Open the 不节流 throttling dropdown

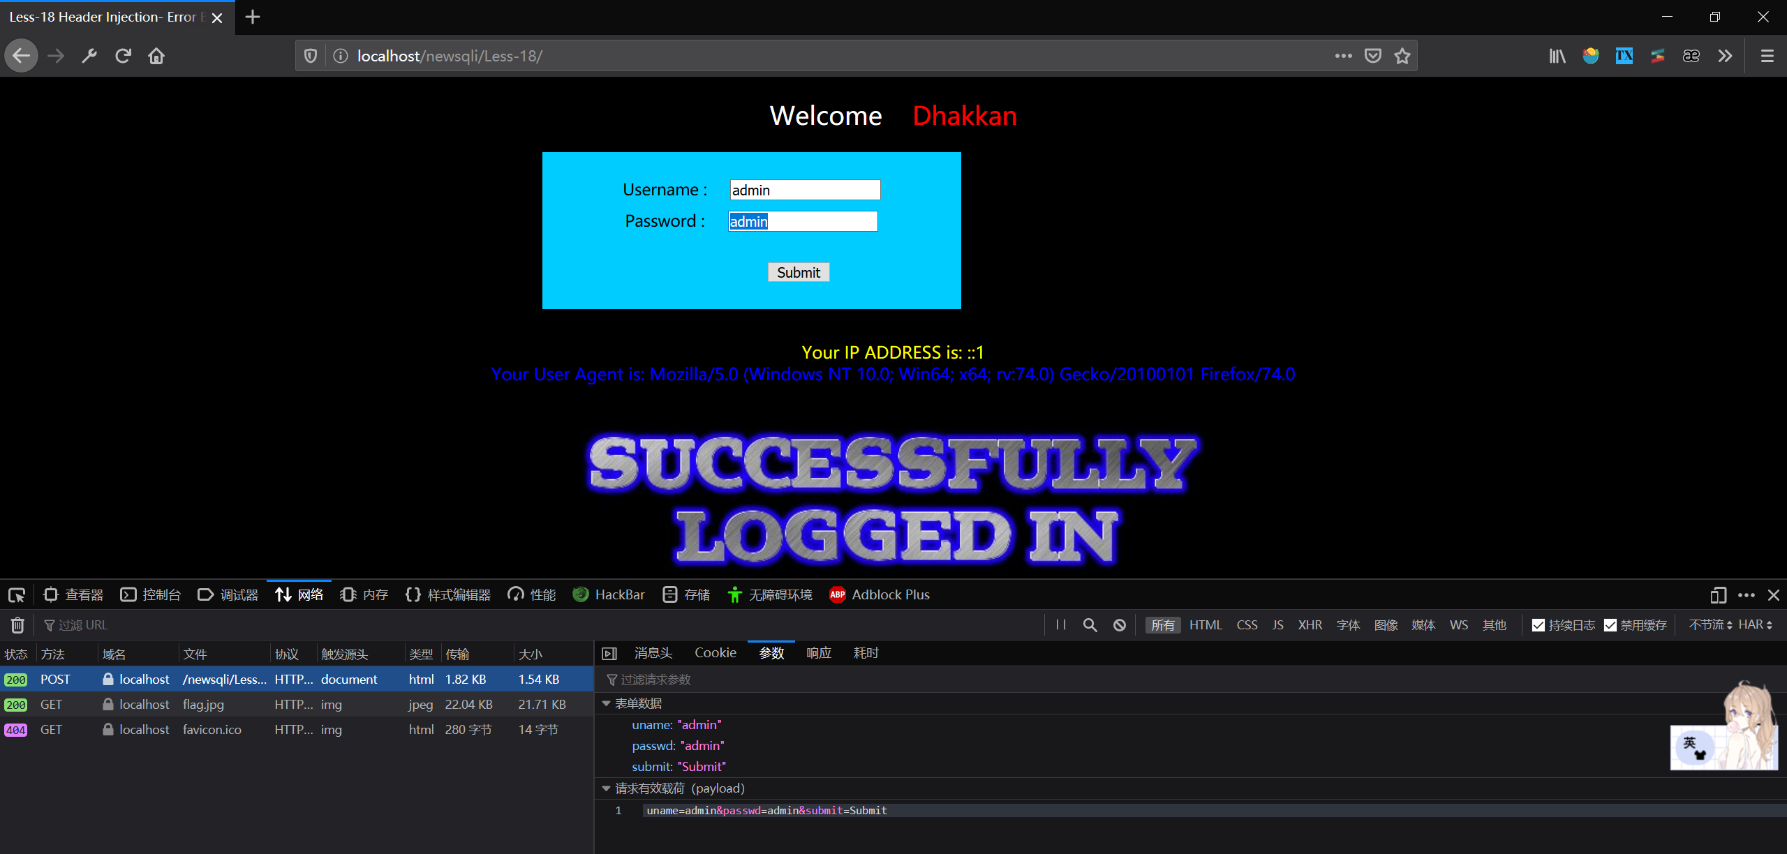tap(1710, 625)
